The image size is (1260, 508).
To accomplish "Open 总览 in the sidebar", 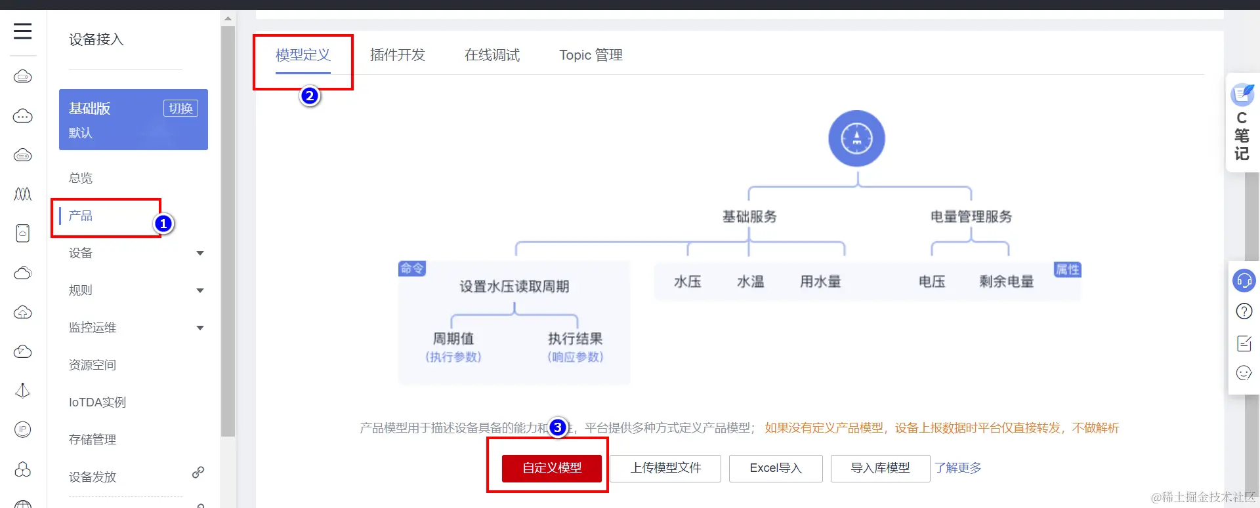I will (81, 178).
